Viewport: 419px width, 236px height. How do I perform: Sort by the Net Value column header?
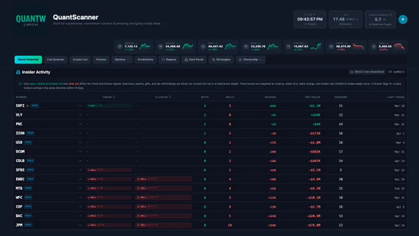point(312,97)
